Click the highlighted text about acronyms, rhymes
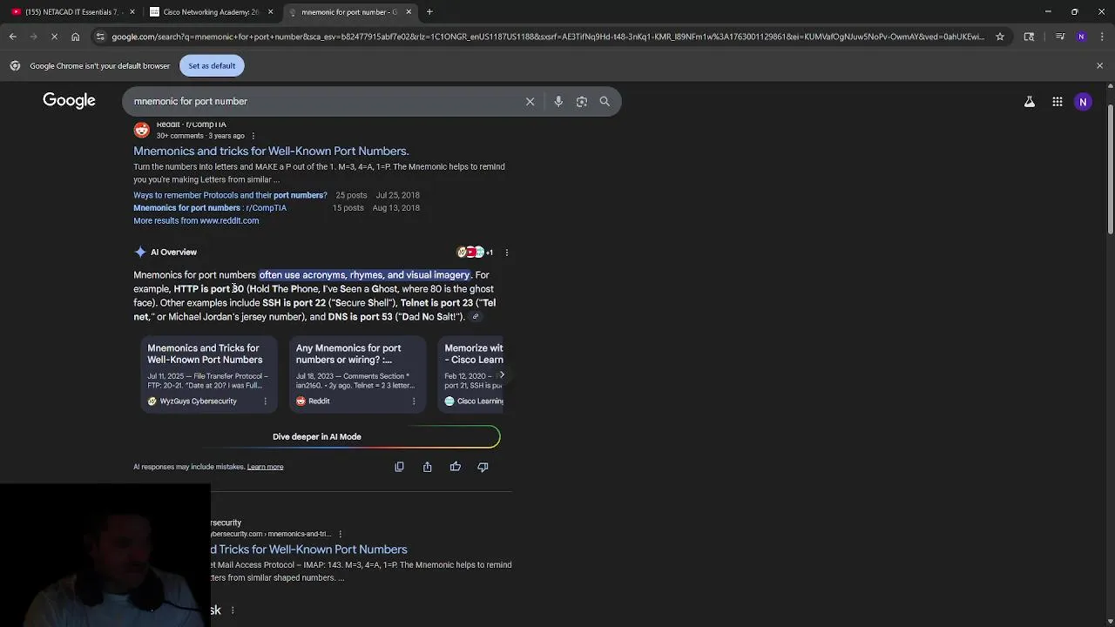 pos(364,275)
